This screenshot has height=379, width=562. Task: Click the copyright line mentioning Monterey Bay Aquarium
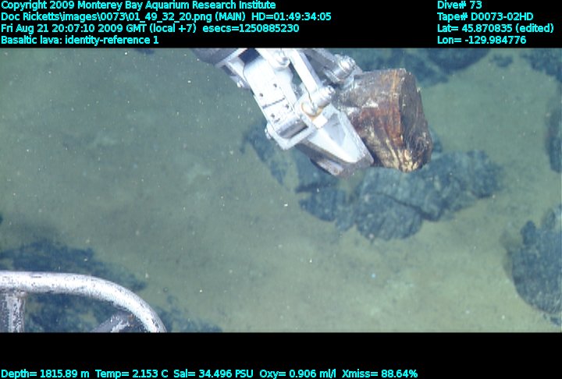point(138,5)
